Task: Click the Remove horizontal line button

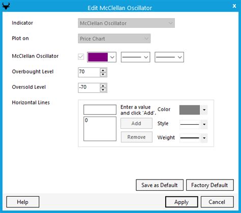Action: point(136,137)
